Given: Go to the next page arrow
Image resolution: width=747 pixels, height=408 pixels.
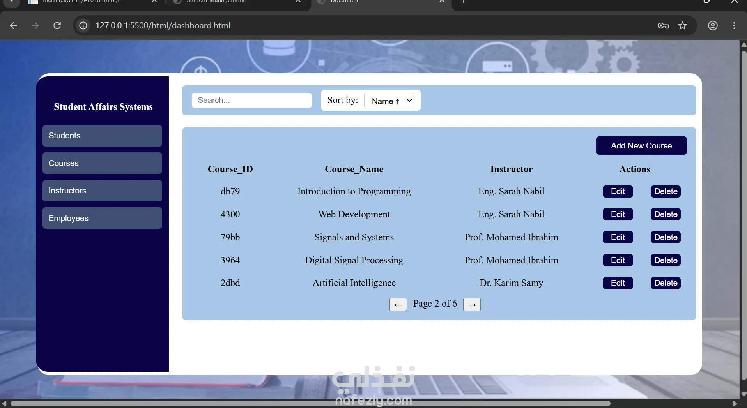Looking at the screenshot, I should pos(472,305).
